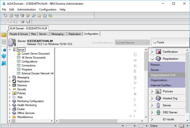This screenshot has width=190, height=128.
Task: Click the Tools panel scroll down arrow
Action: (x=187, y=121)
